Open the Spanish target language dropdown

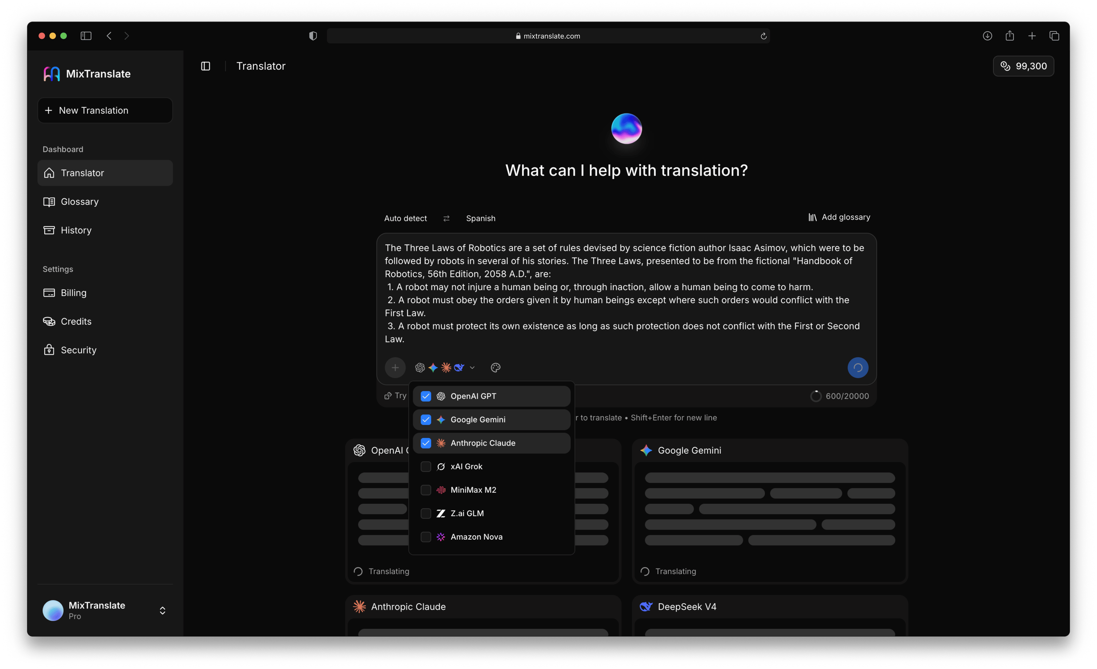[x=481, y=218]
